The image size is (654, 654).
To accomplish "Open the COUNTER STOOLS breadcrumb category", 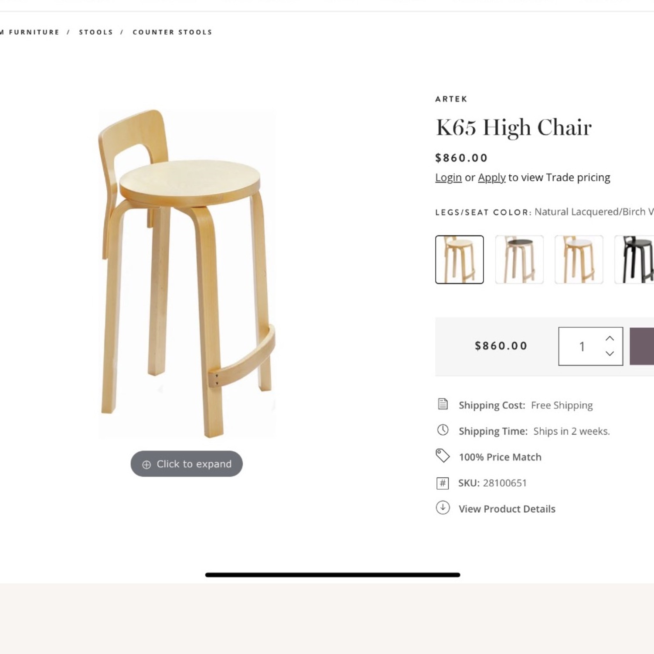I will click(172, 32).
